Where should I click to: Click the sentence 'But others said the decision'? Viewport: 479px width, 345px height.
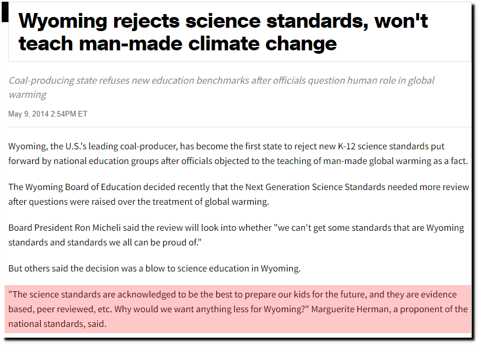pos(154,269)
